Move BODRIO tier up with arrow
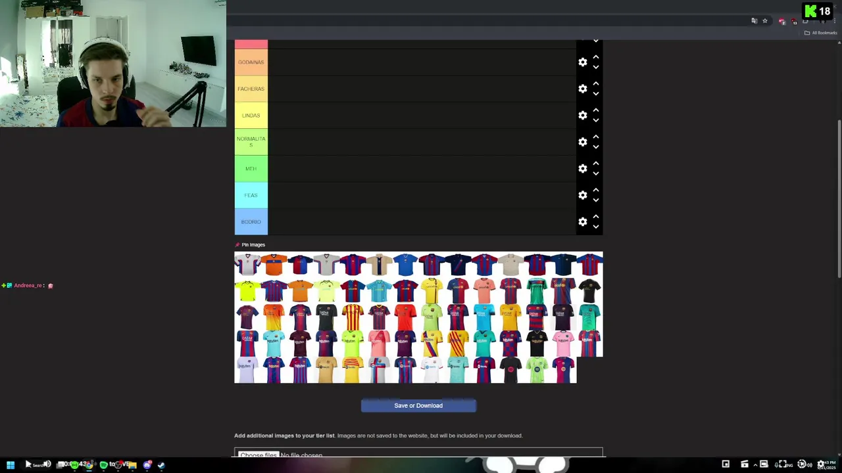842x473 pixels. pos(596,217)
